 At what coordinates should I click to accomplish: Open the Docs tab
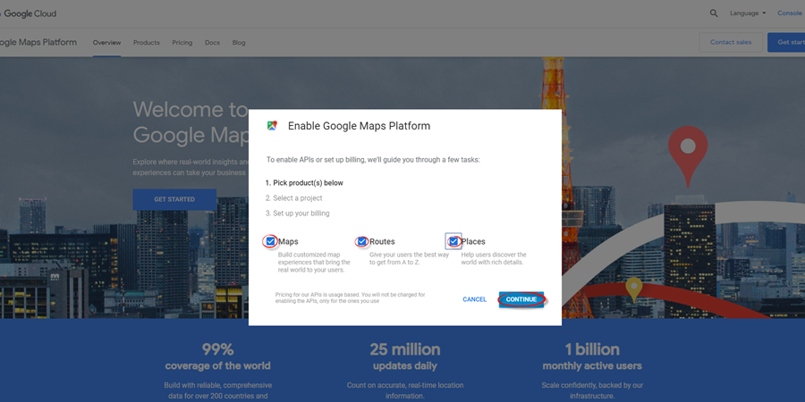[x=212, y=43]
